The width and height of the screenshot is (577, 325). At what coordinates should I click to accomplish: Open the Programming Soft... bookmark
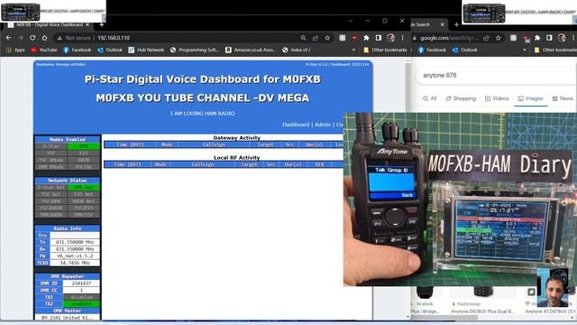click(x=195, y=50)
